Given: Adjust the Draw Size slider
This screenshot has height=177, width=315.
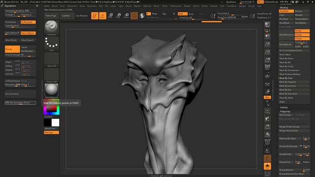Looking at the screenshot, I should coord(233,18).
